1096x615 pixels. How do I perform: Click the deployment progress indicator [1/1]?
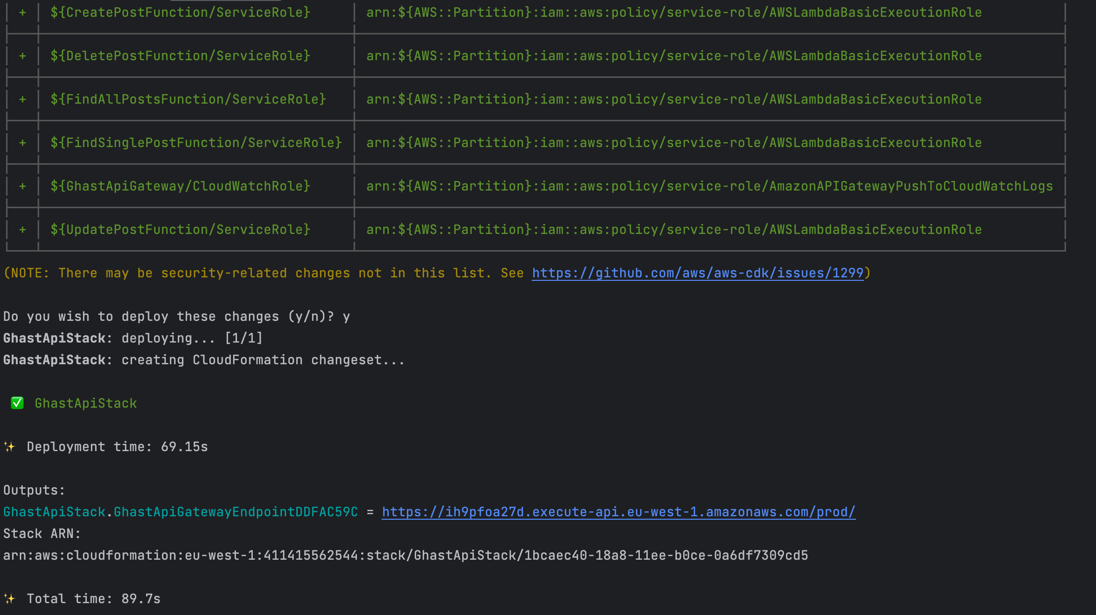tap(244, 338)
